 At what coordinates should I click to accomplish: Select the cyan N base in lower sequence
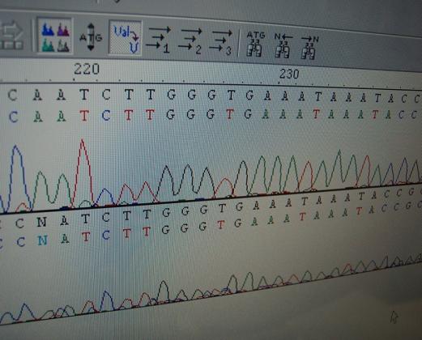point(42,240)
